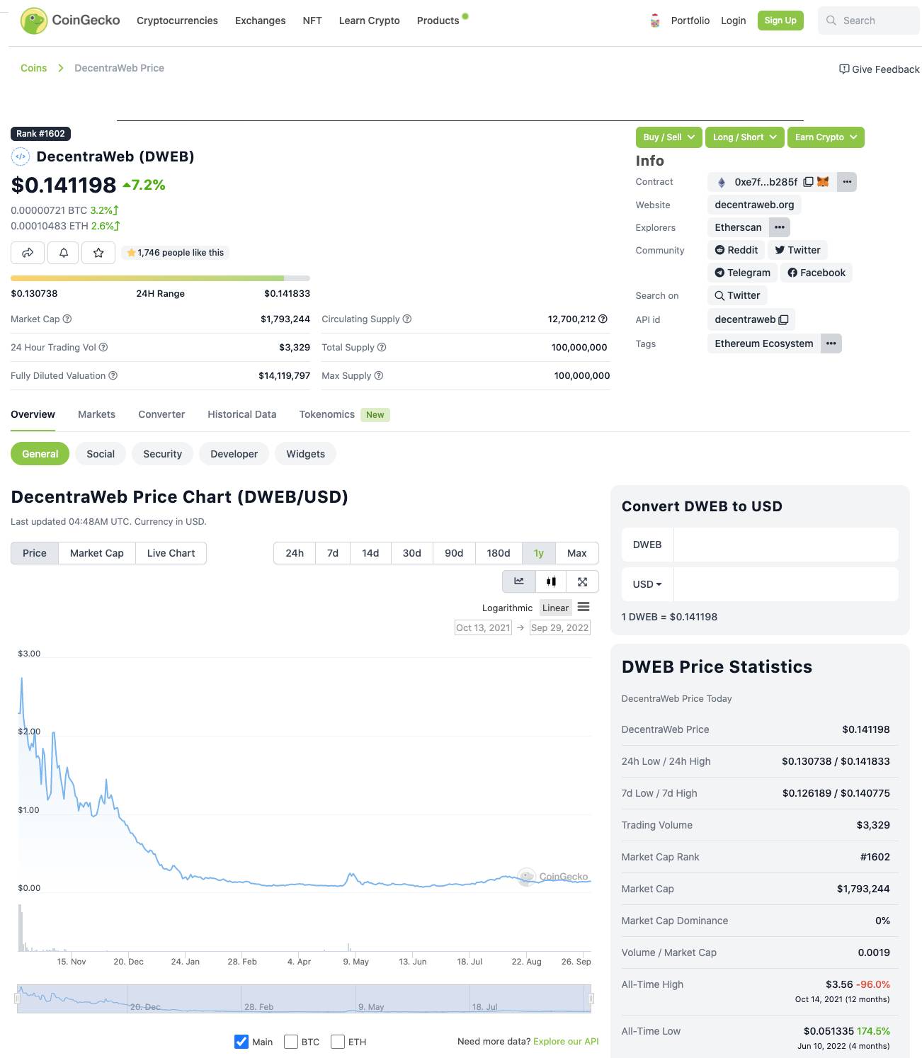Copy the contract address icon
Image resolution: width=922 pixels, height=1058 pixels.
point(808,182)
